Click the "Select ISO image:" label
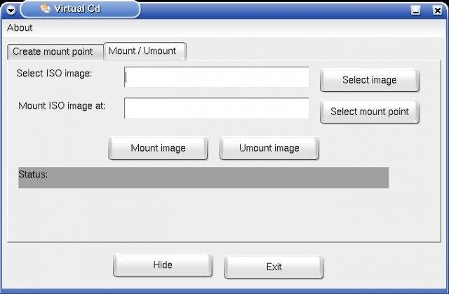 click(x=55, y=73)
